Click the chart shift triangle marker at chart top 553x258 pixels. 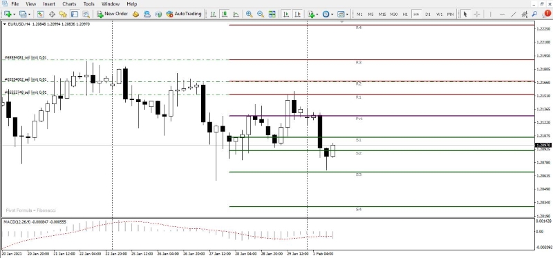pyautogui.click(x=341, y=22)
